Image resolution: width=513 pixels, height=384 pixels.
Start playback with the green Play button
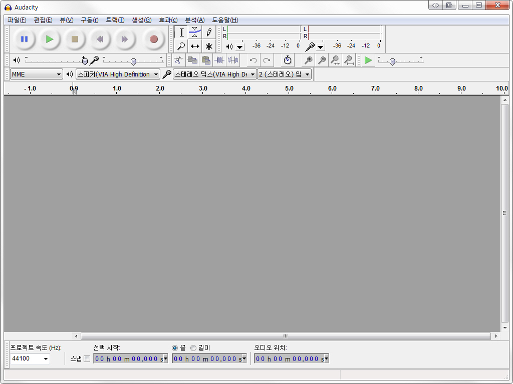pos(50,39)
